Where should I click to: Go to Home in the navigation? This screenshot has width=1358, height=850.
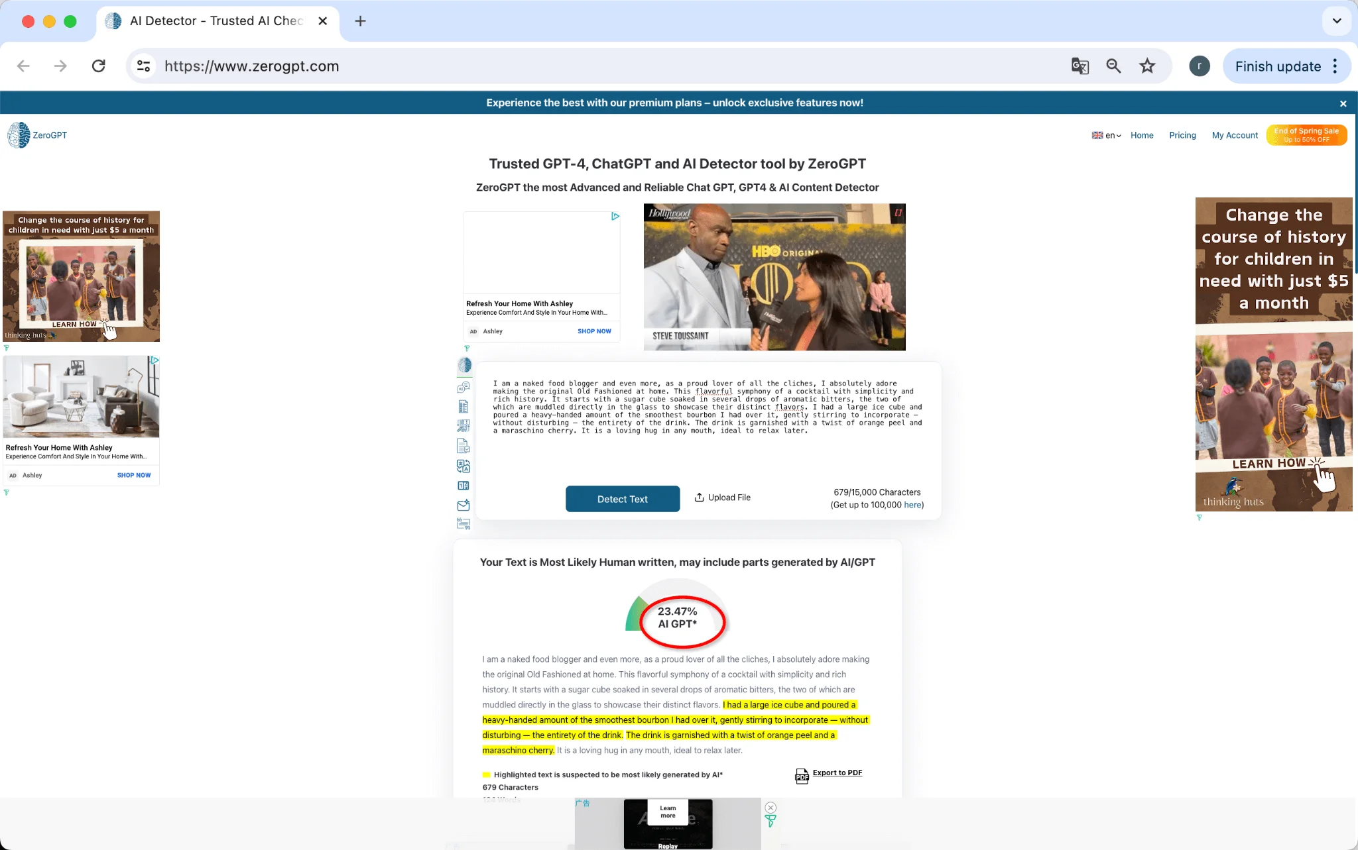pos(1142,135)
